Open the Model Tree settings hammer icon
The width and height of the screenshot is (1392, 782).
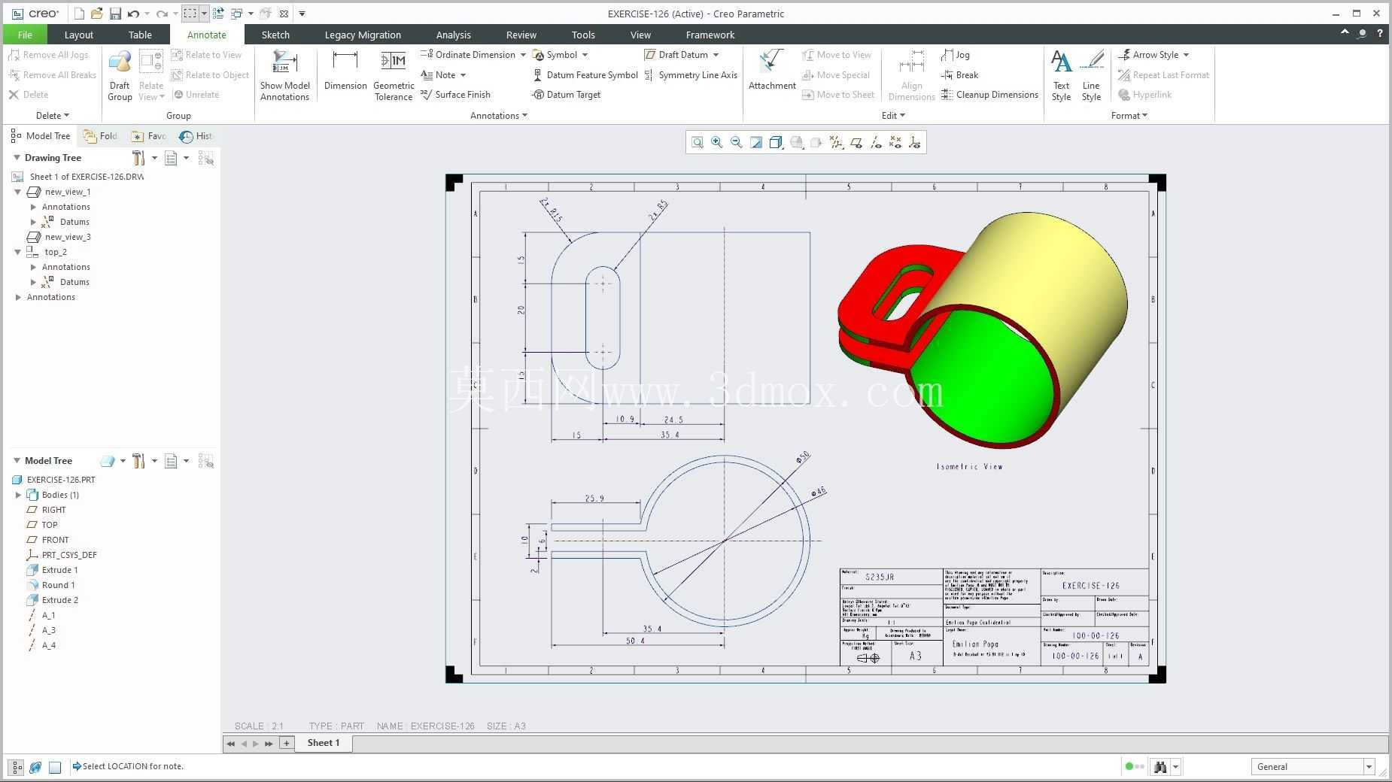coord(138,461)
